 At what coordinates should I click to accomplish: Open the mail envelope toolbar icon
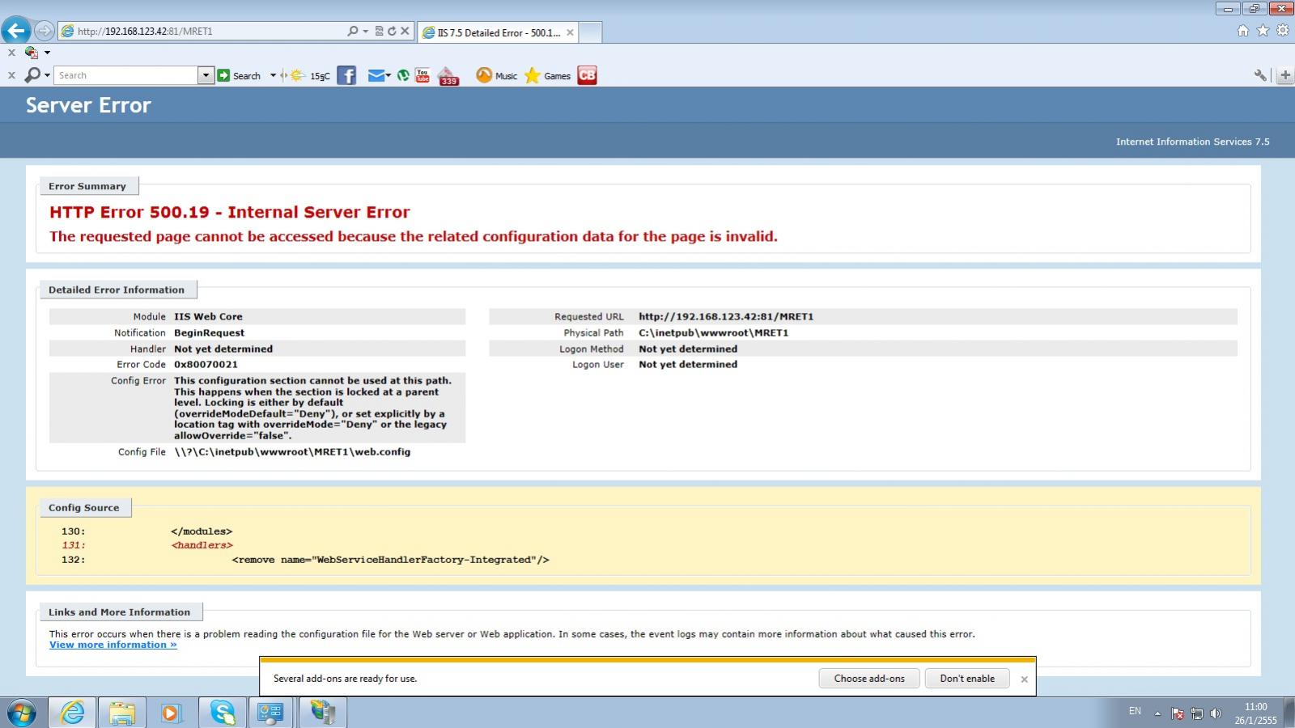(376, 75)
